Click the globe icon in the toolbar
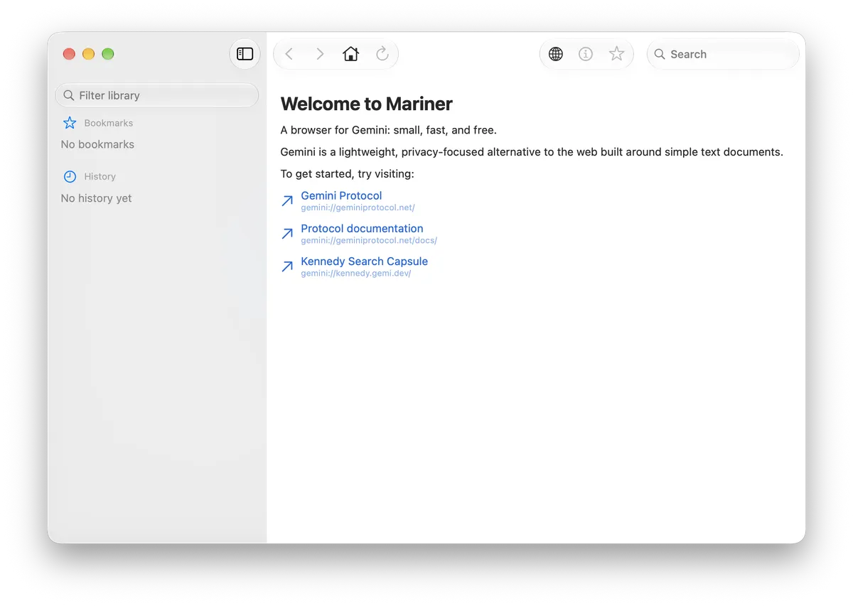This screenshot has width=853, height=606. (x=556, y=54)
